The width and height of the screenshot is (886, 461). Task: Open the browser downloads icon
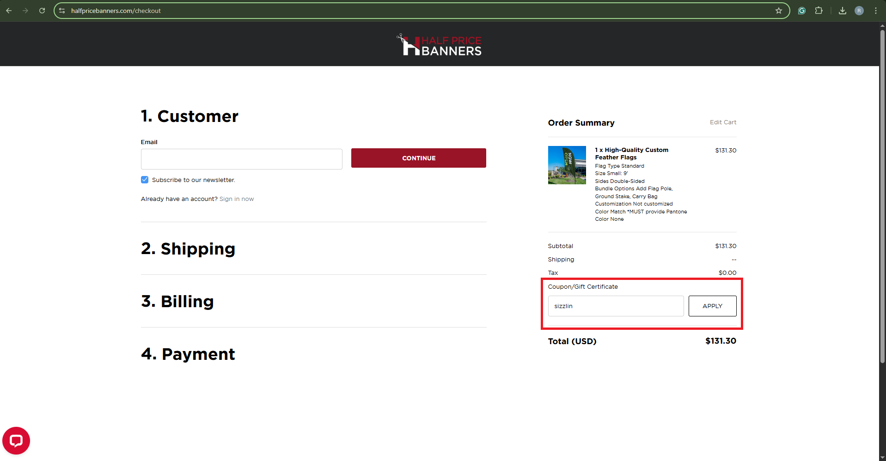click(843, 11)
